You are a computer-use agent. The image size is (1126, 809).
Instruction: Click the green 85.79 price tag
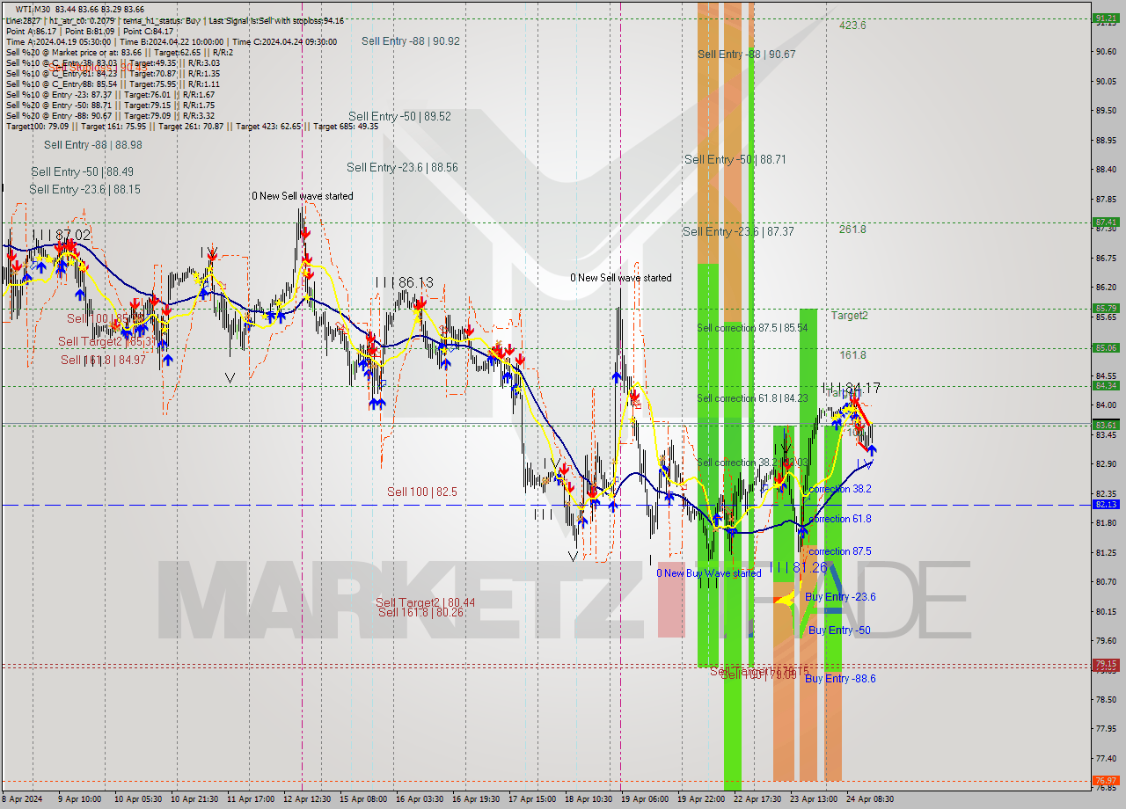tap(1106, 308)
